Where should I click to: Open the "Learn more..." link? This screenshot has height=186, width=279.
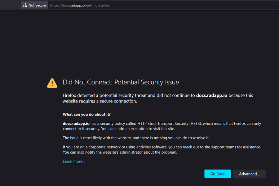pyautogui.click(x=73, y=161)
